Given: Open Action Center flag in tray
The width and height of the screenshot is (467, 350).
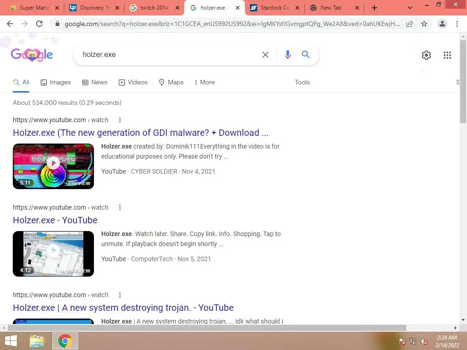Looking at the screenshot, I should [x=402, y=341].
